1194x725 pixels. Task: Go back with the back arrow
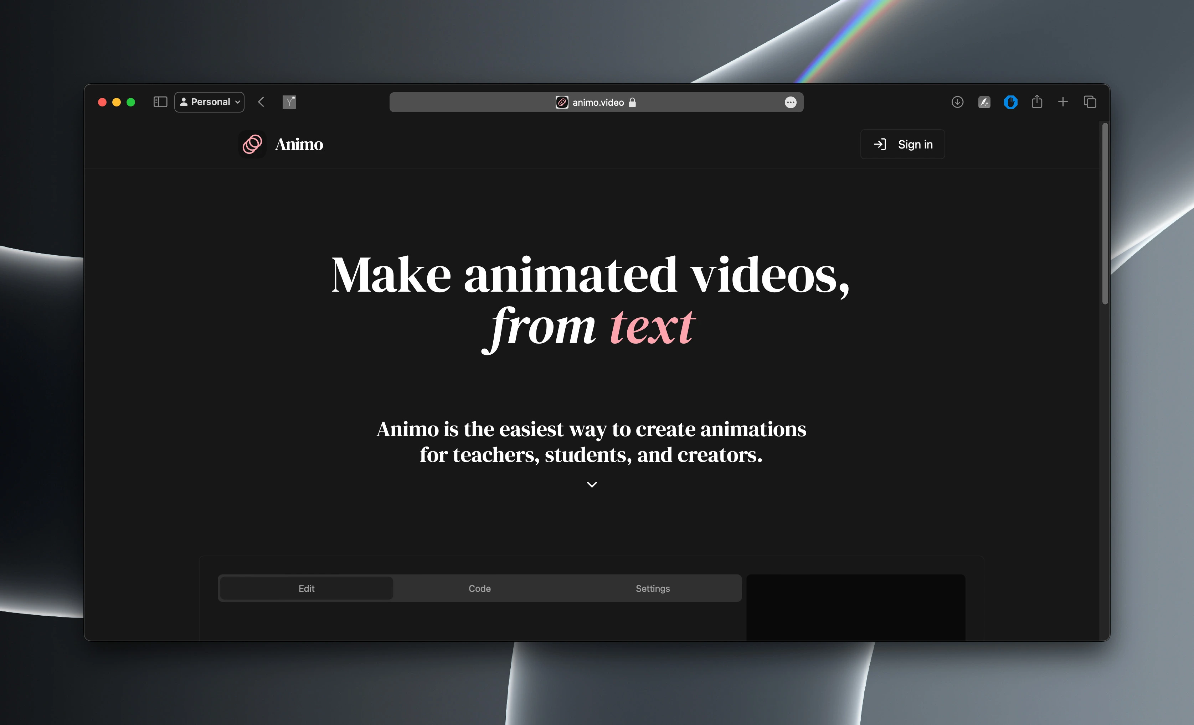(261, 102)
